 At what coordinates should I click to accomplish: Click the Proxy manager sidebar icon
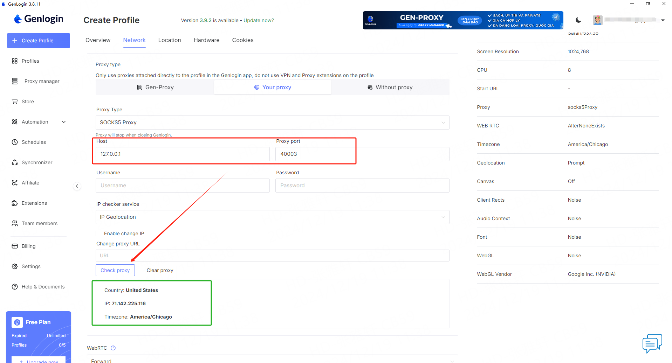(x=15, y=81)
